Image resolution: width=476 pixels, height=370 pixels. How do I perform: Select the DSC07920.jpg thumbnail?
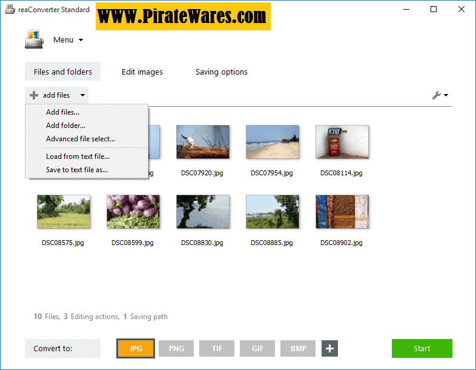coord(203,142)
